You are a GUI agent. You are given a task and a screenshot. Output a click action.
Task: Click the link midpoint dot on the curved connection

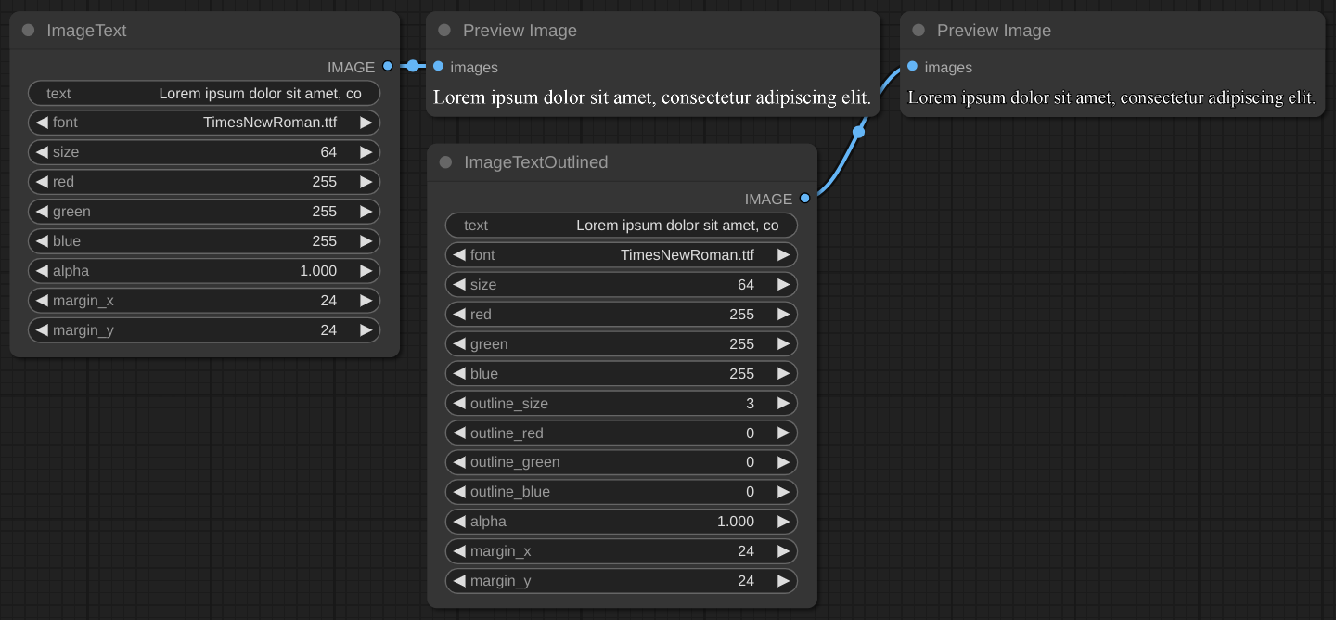click(x=858, y=132)
